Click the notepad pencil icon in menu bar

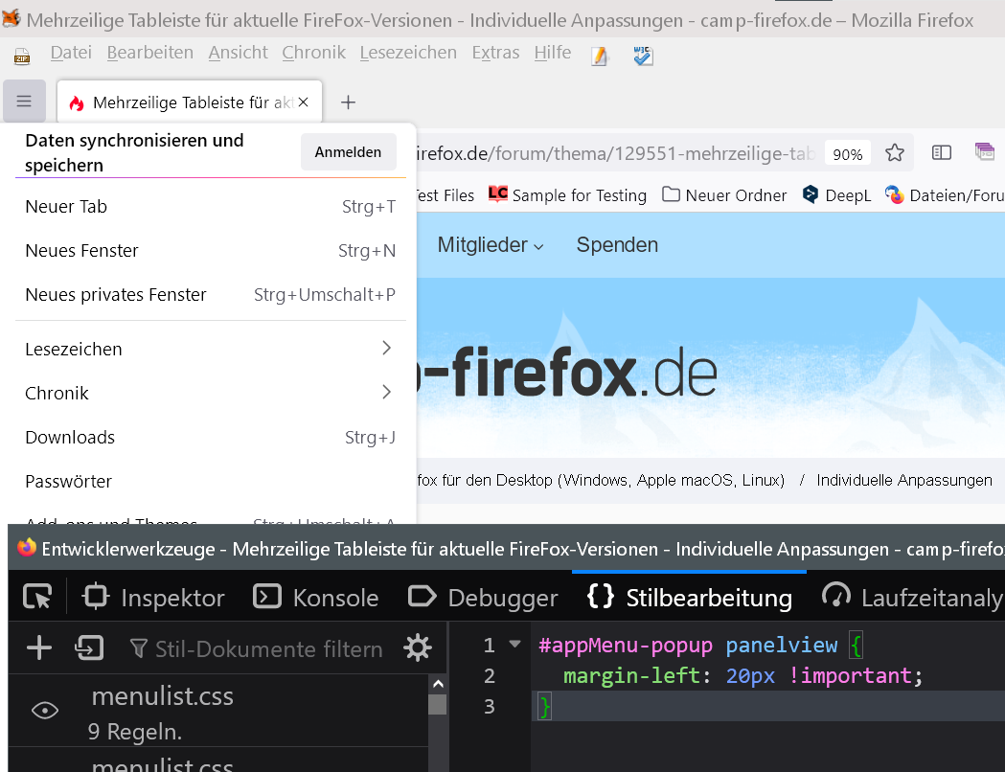pos(600,57)
